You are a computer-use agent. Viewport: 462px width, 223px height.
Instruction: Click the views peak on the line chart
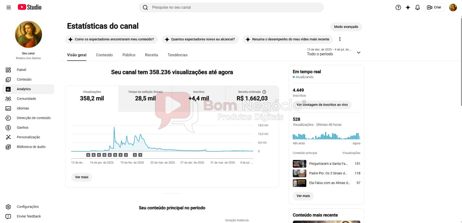click(114, 128)
